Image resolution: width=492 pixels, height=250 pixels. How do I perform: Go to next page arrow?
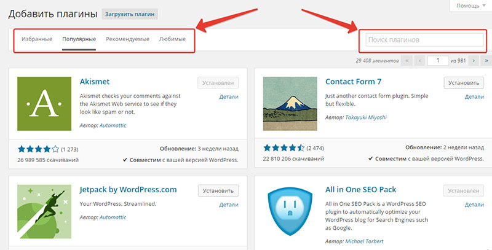coord(474,60)
